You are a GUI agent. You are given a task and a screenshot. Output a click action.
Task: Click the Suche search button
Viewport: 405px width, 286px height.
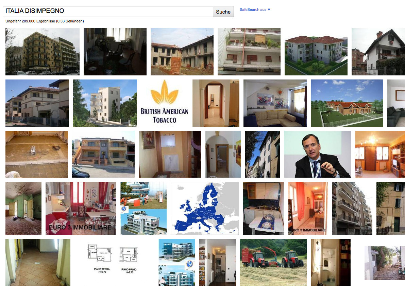[x=223, y=12]
